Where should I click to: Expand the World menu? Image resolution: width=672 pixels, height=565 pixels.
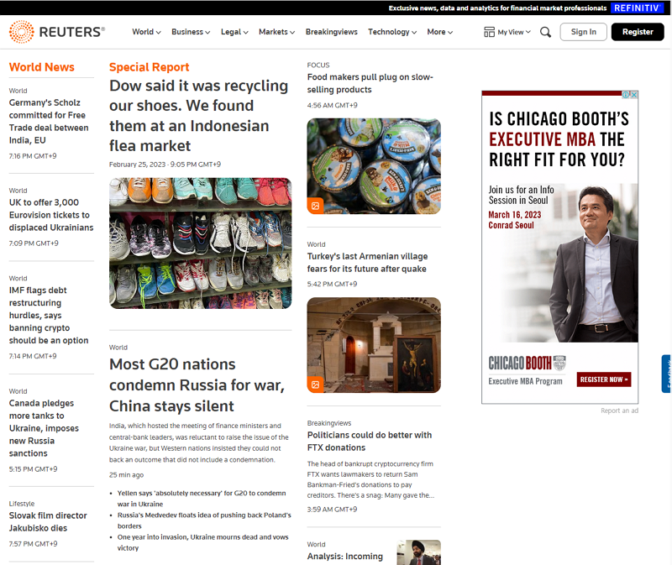point(146,32)
